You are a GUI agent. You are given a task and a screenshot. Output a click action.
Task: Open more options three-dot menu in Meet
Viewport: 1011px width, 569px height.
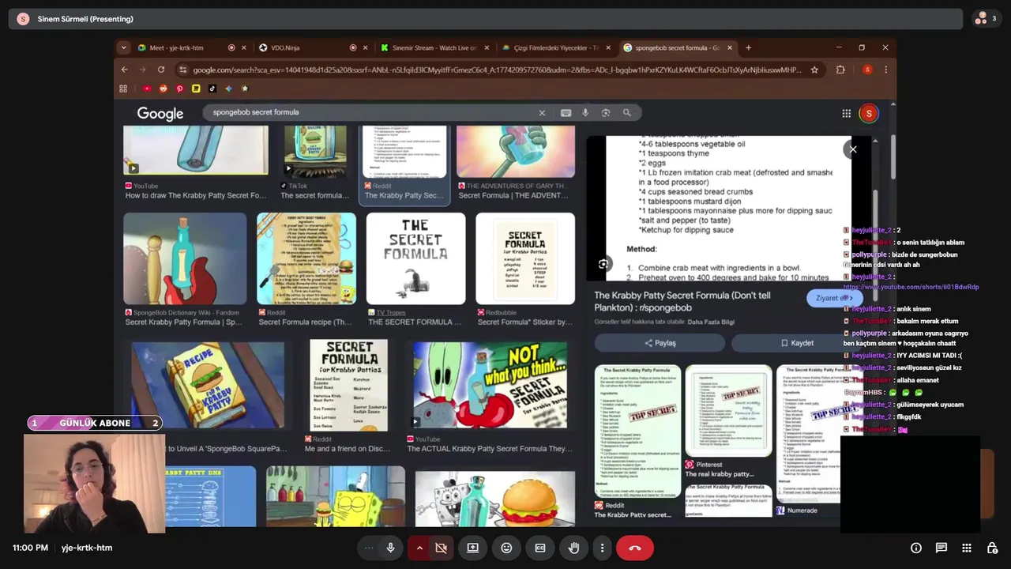click(x=602, y=548)
